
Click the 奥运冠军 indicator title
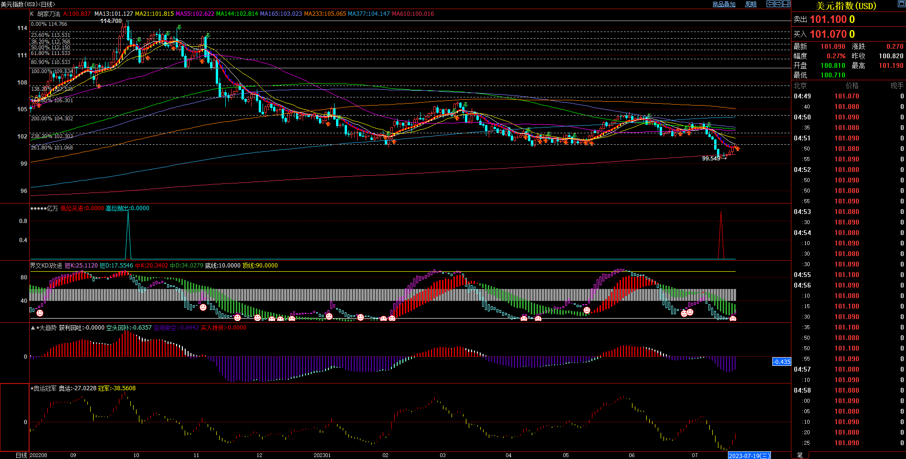[45, 388]
